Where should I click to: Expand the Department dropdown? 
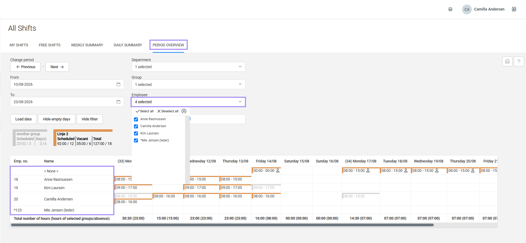[x=188, y=67]
